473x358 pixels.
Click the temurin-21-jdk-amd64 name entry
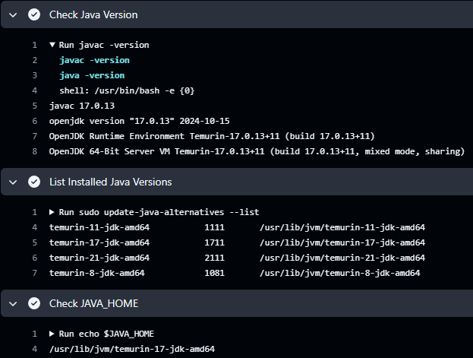coord(99,258)
